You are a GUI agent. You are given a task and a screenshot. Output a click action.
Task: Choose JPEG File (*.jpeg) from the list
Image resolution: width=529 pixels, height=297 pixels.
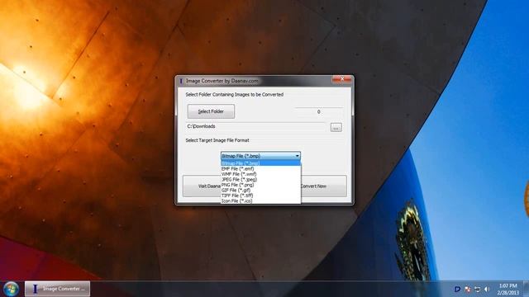[260, 180]
